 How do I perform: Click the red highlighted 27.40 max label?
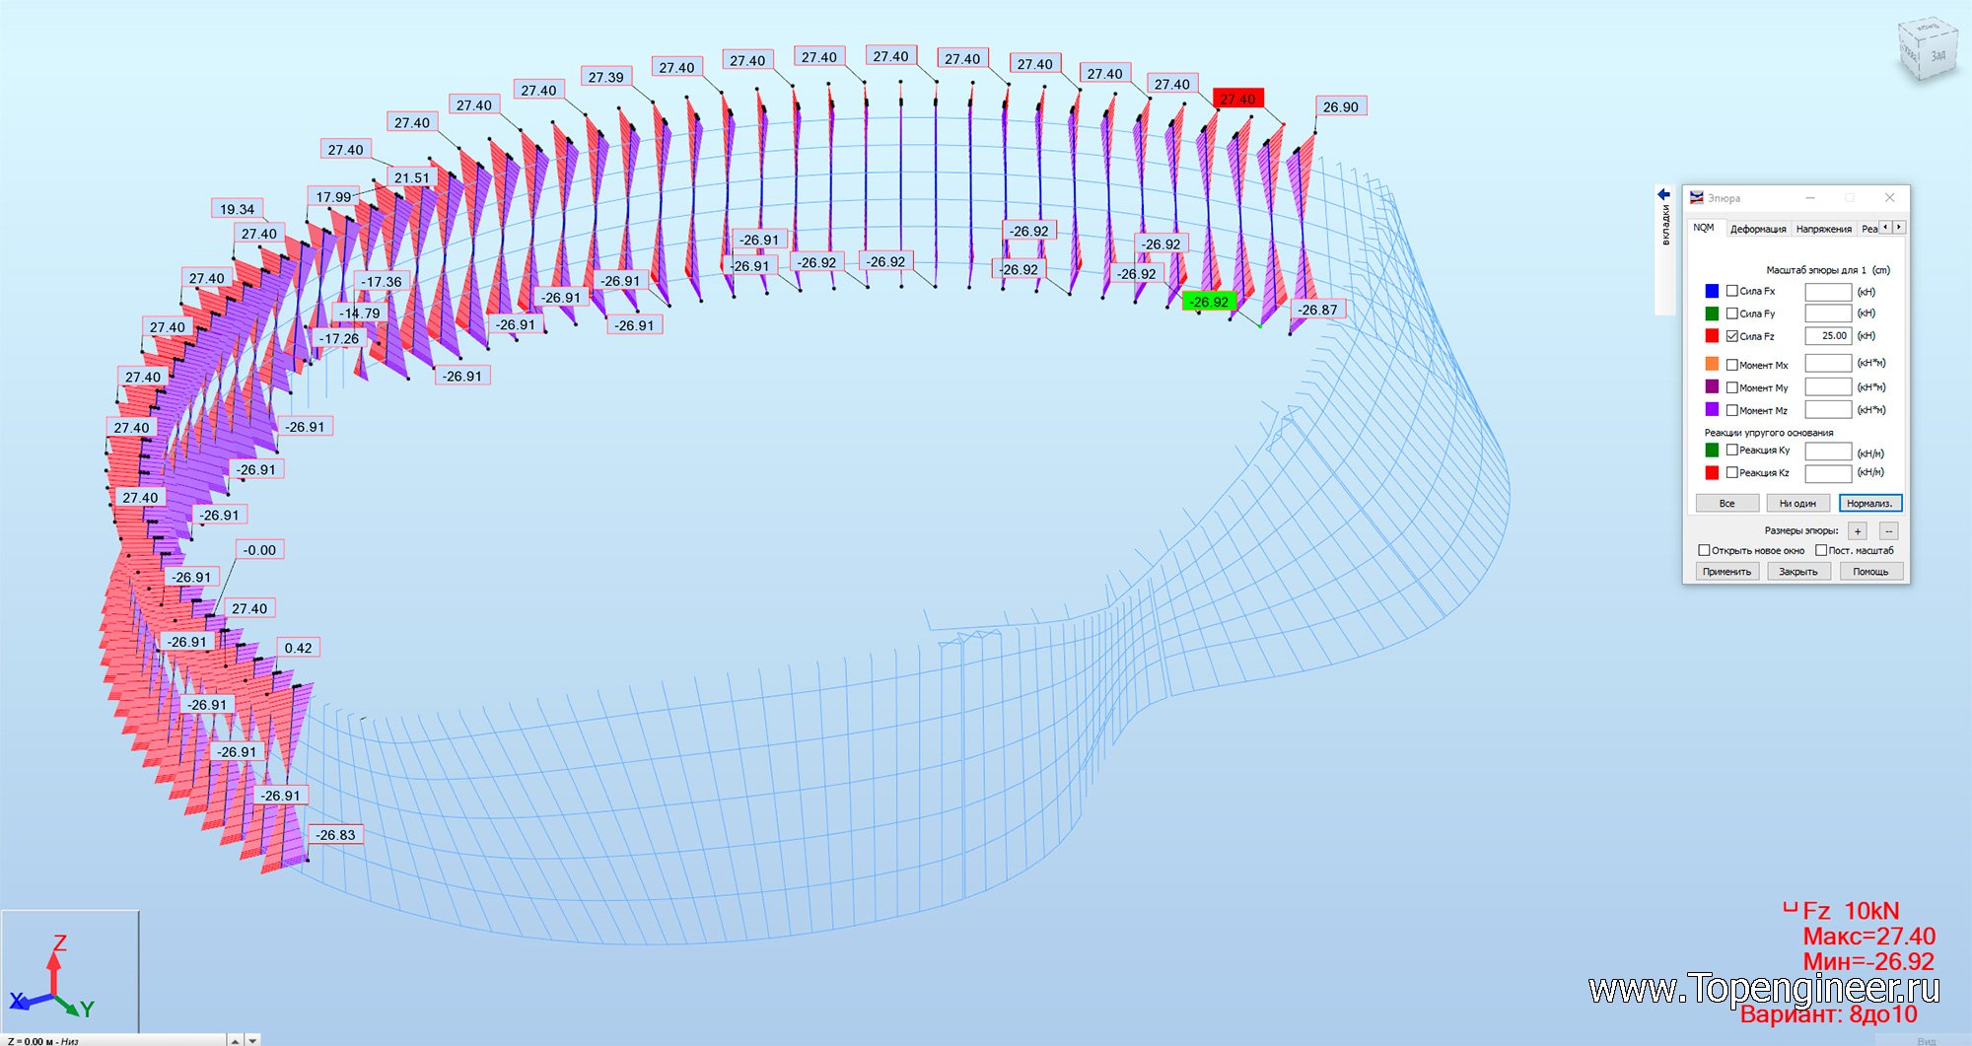click(x=1237, y=99)
